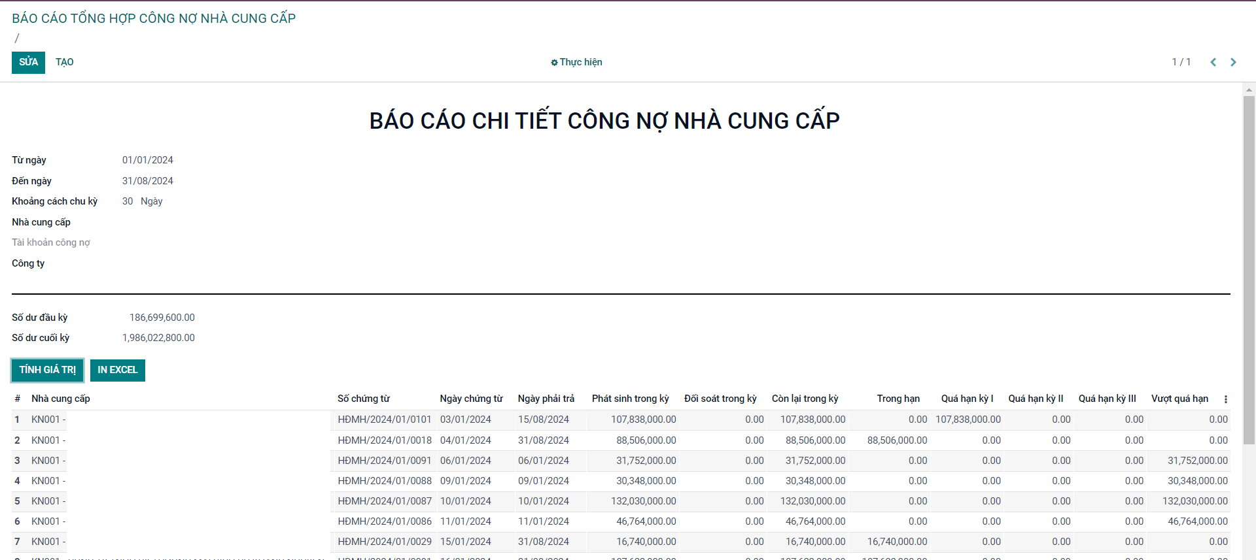This screenshot has height=560, width=1256.
Task: Open the Thực hiện action menu
Action: tap(576, 62)
